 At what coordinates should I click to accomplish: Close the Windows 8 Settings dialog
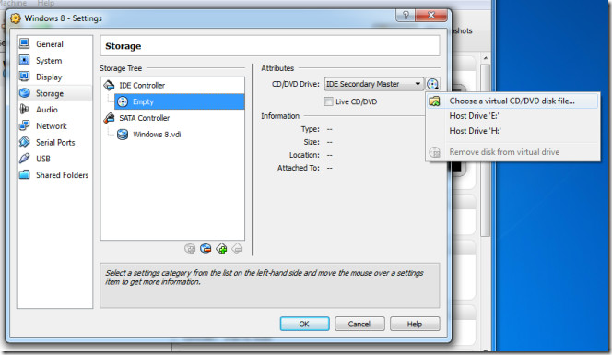431,16
